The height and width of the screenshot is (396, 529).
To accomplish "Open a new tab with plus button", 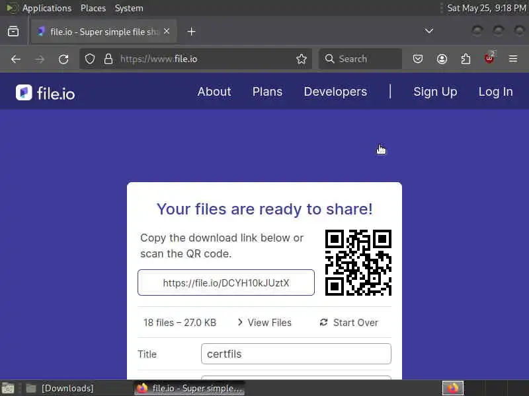I will point(191,32).
